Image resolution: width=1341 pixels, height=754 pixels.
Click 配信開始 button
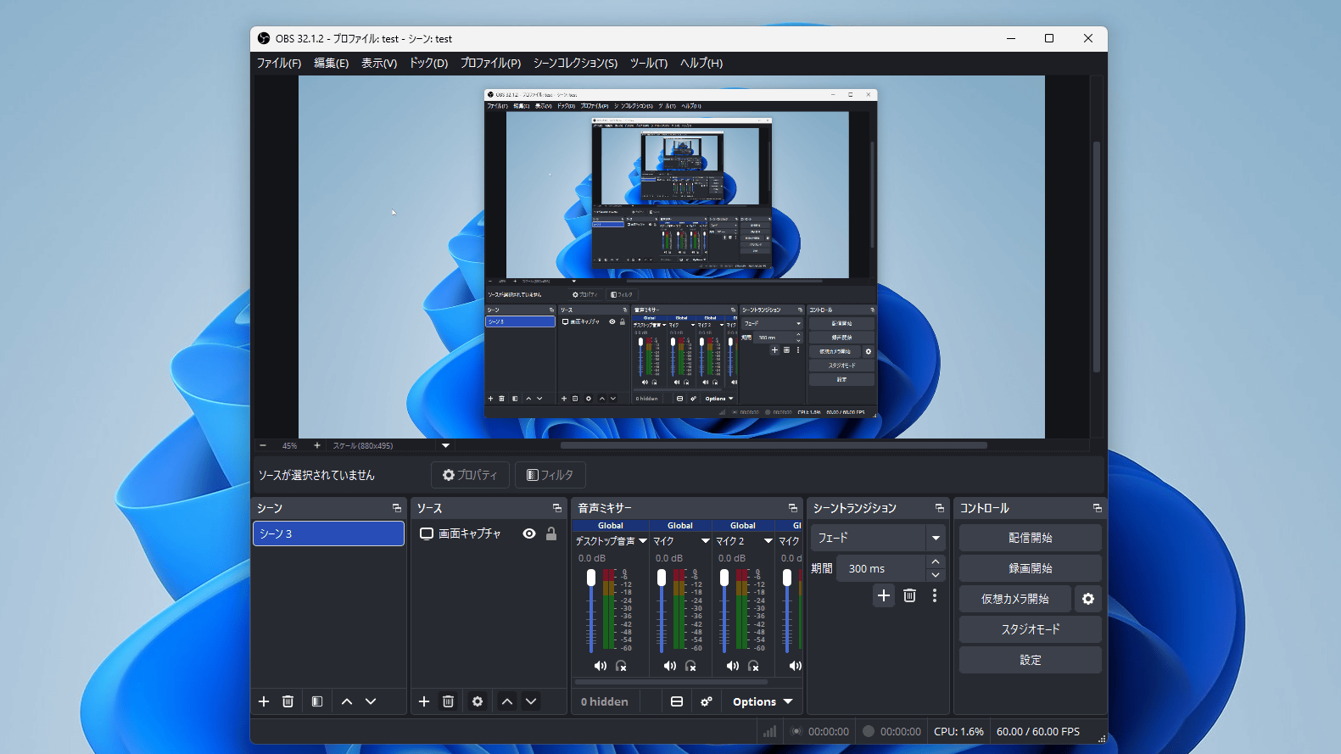pos(1030,538)
